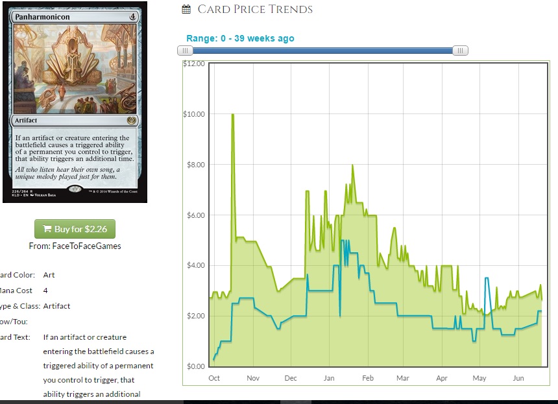558x404 pixels.
Task: Click the shopping cart icon
Action: pos(47,229)
